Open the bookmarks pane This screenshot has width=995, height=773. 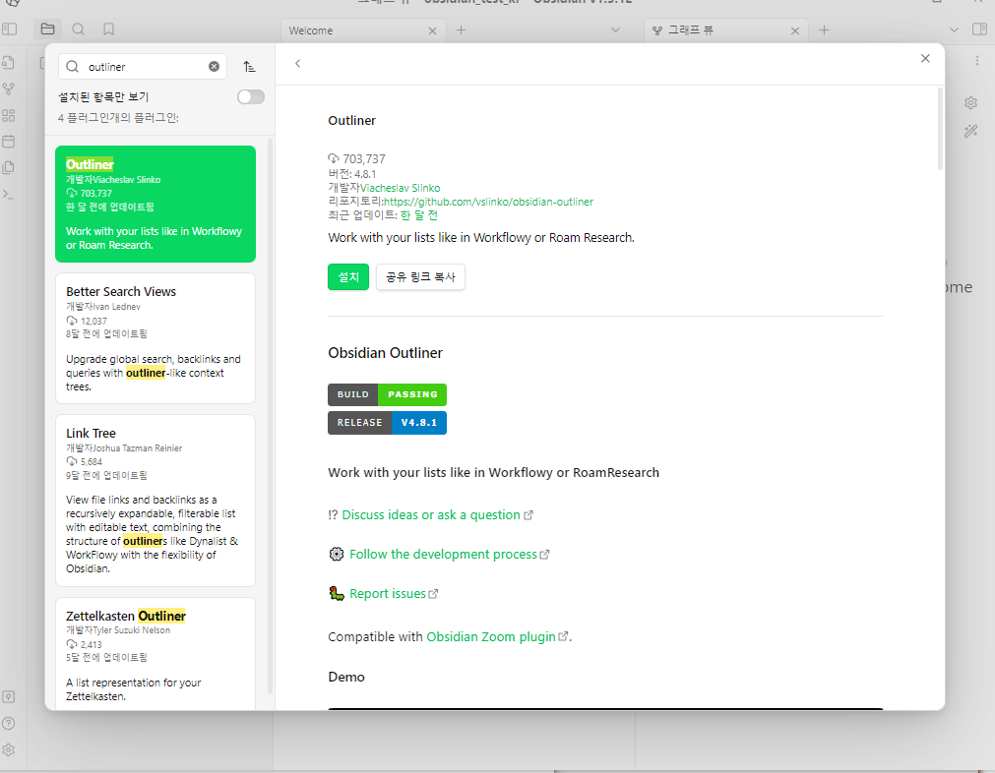coord(108,30)
